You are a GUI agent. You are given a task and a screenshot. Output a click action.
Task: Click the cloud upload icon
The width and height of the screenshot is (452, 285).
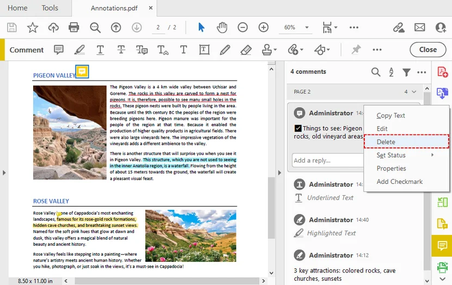click(53, 28)
